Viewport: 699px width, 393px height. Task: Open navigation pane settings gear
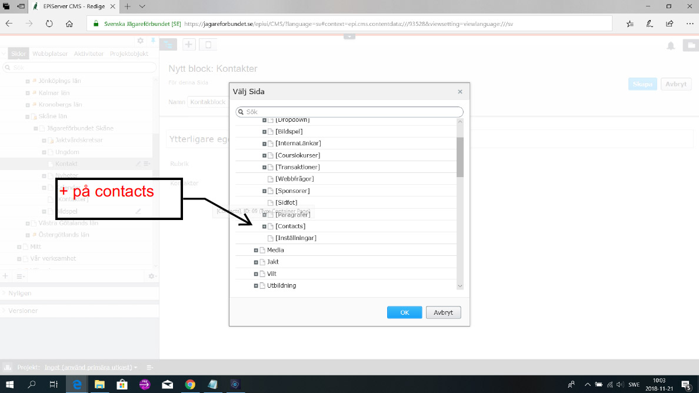tap(141, 41)
